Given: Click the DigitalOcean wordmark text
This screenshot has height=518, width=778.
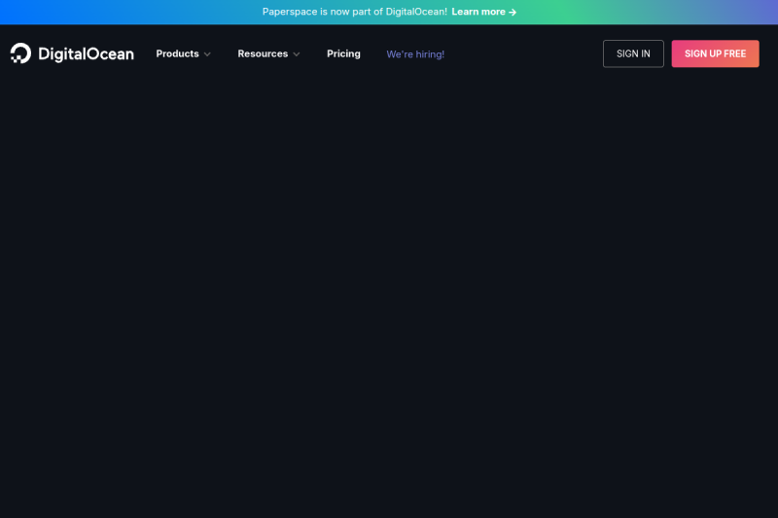Looking at the screenshot, I should point(86,54).
